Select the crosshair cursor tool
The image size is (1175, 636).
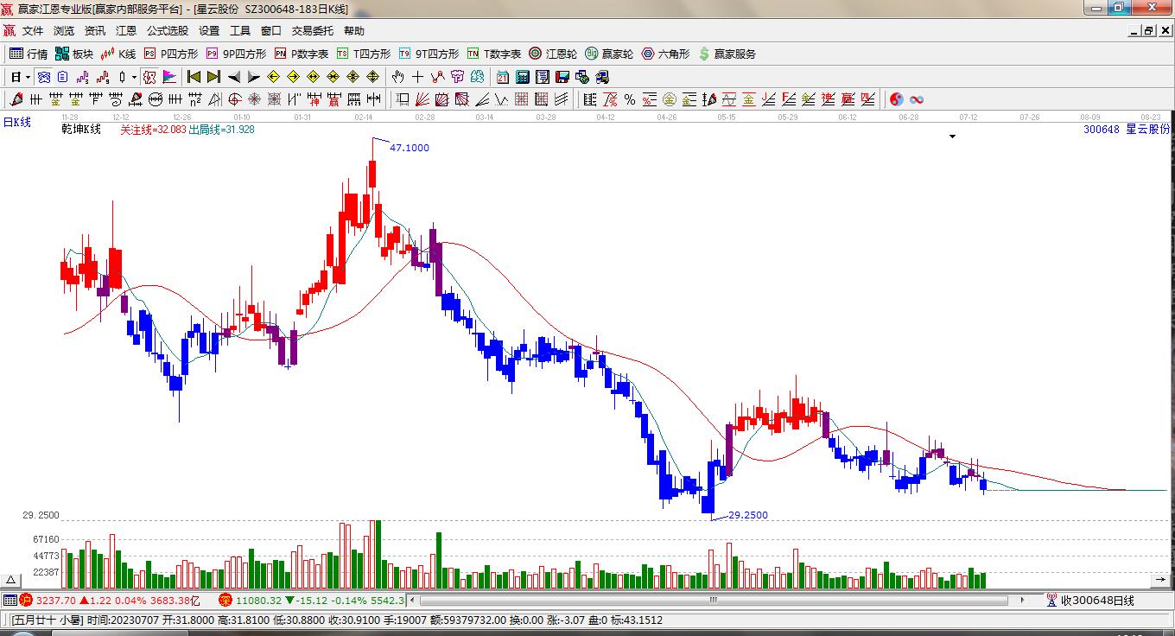(x=418, y=77)
